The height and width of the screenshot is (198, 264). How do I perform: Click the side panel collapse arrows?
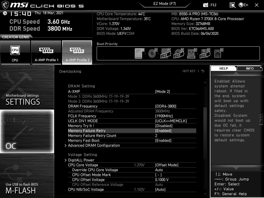pyautogui.click(x=261, y=125)
